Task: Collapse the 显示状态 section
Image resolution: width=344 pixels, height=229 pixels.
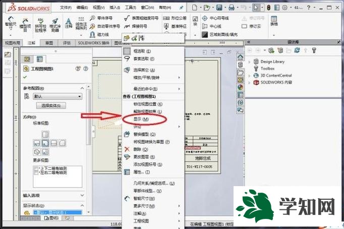Action: (x=82, y=205)
